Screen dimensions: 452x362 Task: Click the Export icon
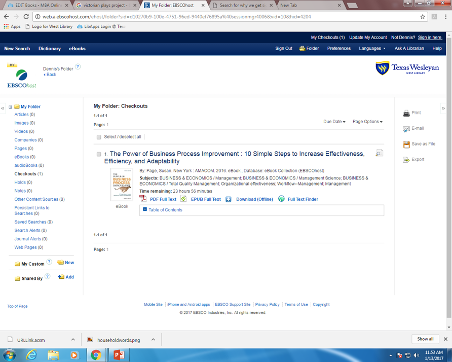[x=406, y=160]
